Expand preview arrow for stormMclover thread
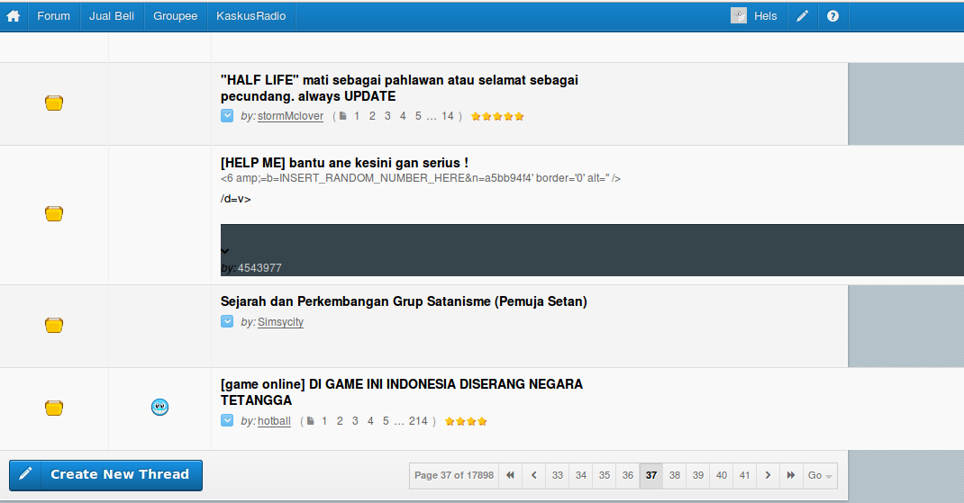This screenshot has height=503, width=964. 227,116
